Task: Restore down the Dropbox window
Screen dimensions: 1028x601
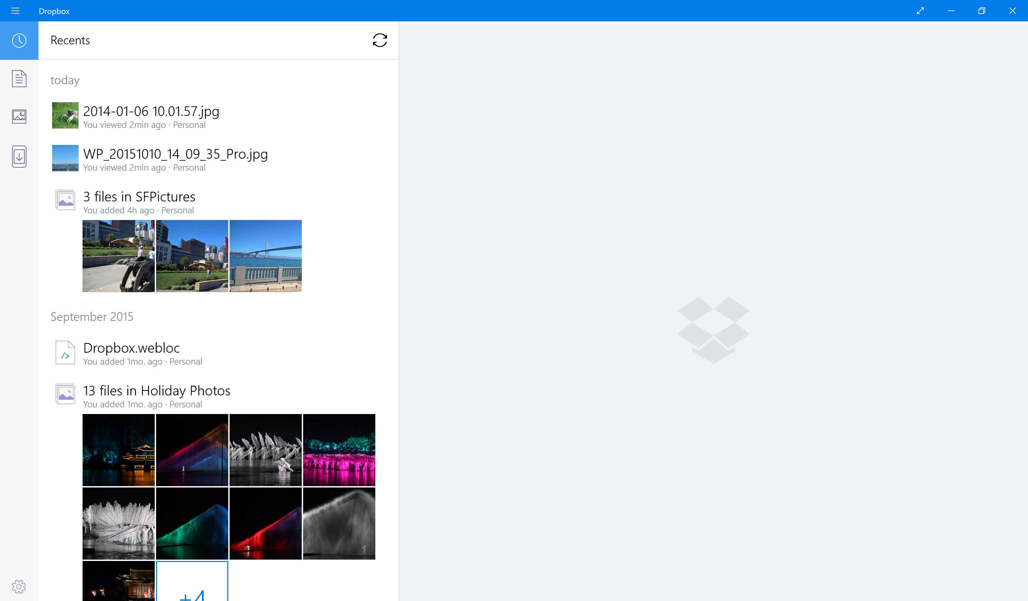Action: 982,11
